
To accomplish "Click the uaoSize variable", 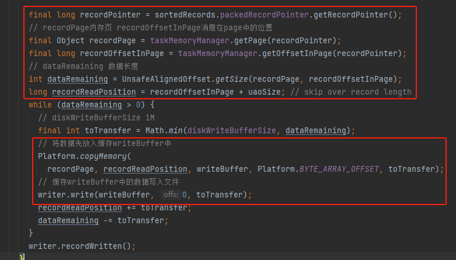I will pyautogui.click(x=264, y=92).
